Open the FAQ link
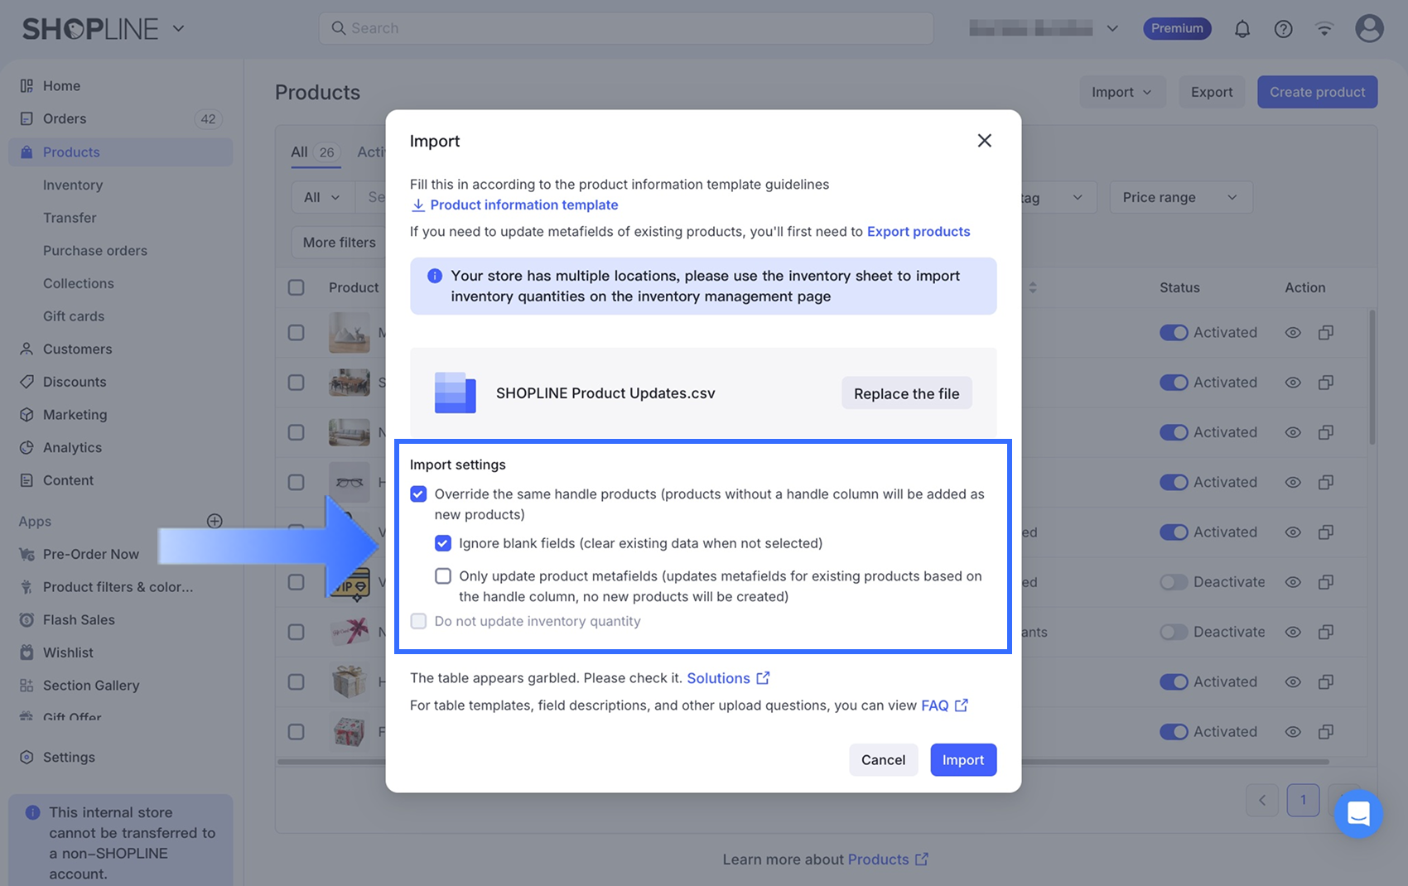Viewport: 1408px width, 886px height. pyautogui.click(x=945, y=705)
